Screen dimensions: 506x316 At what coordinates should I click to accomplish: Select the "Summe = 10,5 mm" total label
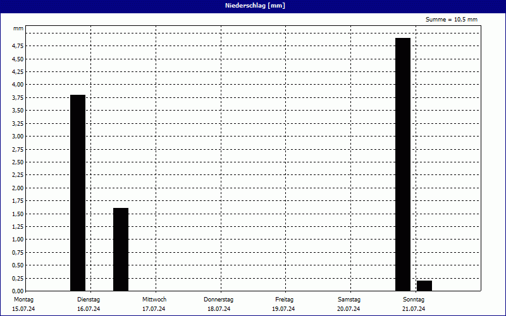(x=451, y=20)
